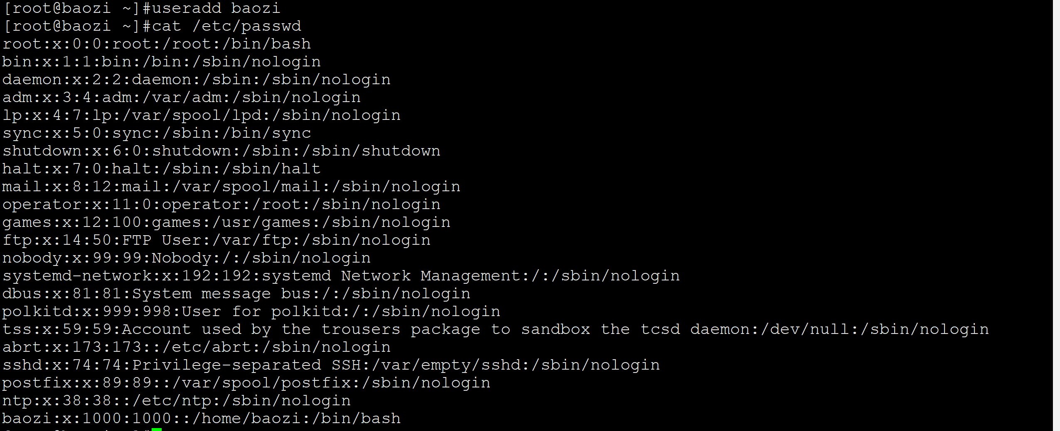Click the 'cat /etc/passwd' command text
This screenshot has width=1060, height=431.
click(x=226, y=26)
